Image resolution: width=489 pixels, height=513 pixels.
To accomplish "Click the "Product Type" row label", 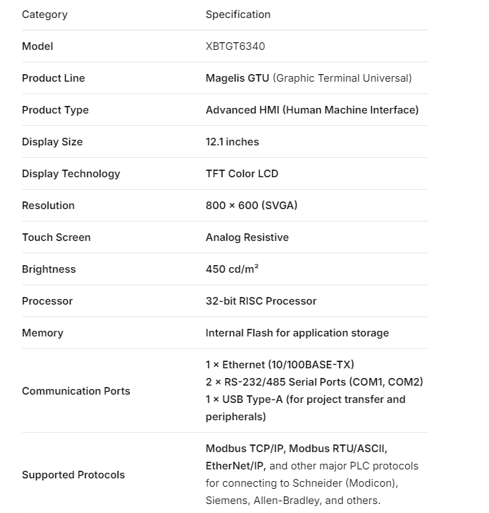I will tap(55, 110).
